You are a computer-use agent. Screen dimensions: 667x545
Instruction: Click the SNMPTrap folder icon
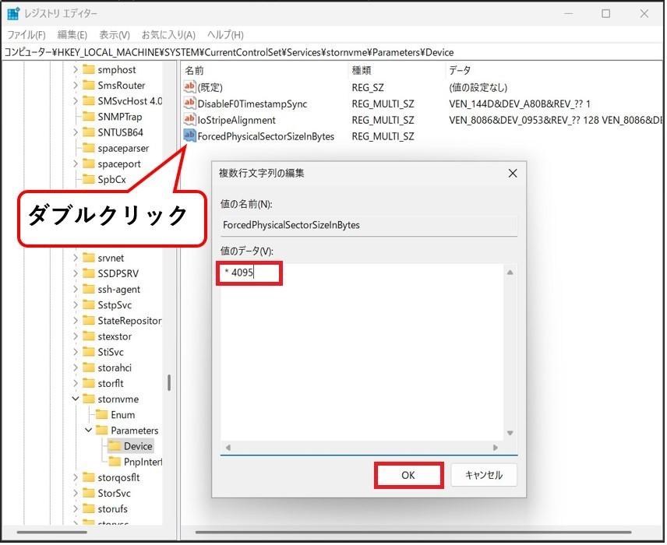coord(88,117)
